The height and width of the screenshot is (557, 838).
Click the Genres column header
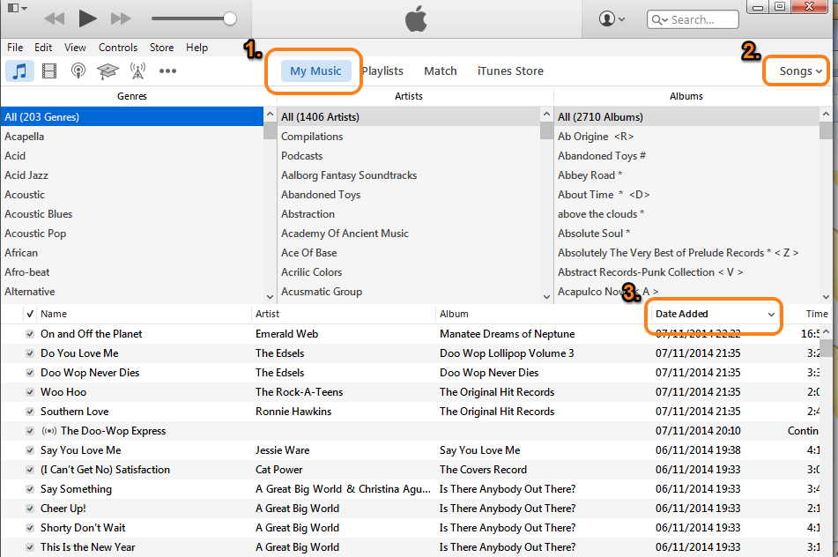pyautogui.click(x=132, y=96)
